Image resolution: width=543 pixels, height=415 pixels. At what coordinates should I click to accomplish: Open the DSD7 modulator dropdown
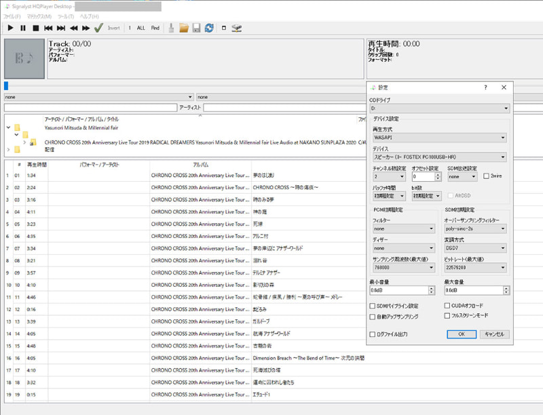[x=476, y=248]
